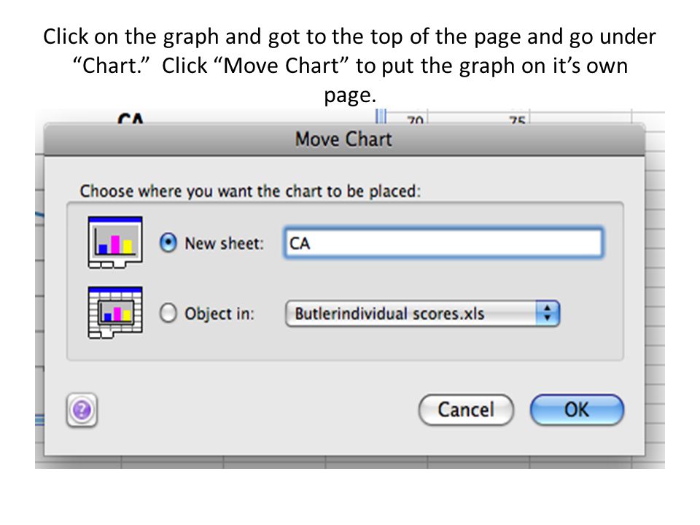Click the 70 axis label behind dialog

click(415, 120)
